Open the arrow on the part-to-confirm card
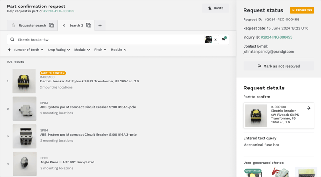The image size is (321, 177). click(308, 108)
